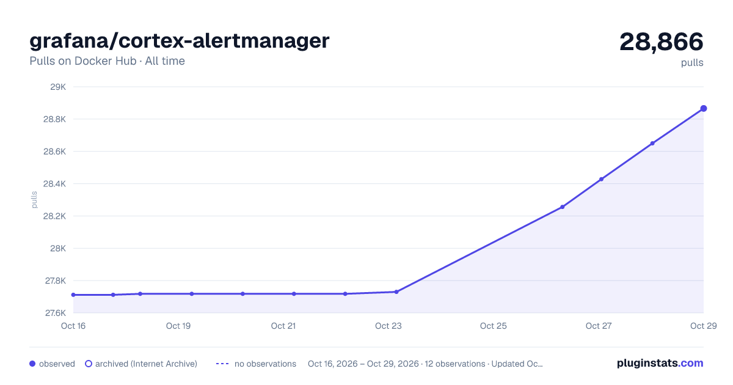Click the observed legend filled dot

[x=32, y=364]
